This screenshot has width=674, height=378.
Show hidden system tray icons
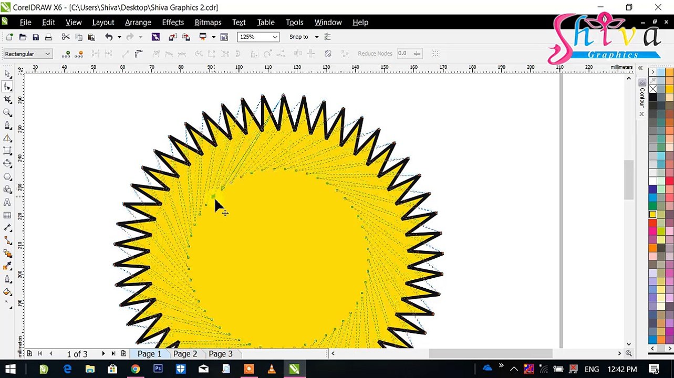click(514, 369)
